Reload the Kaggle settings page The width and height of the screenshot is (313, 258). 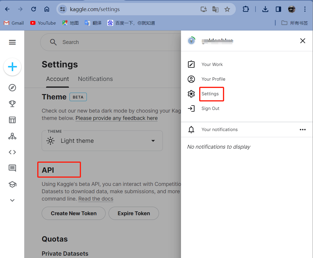[33, 9]
